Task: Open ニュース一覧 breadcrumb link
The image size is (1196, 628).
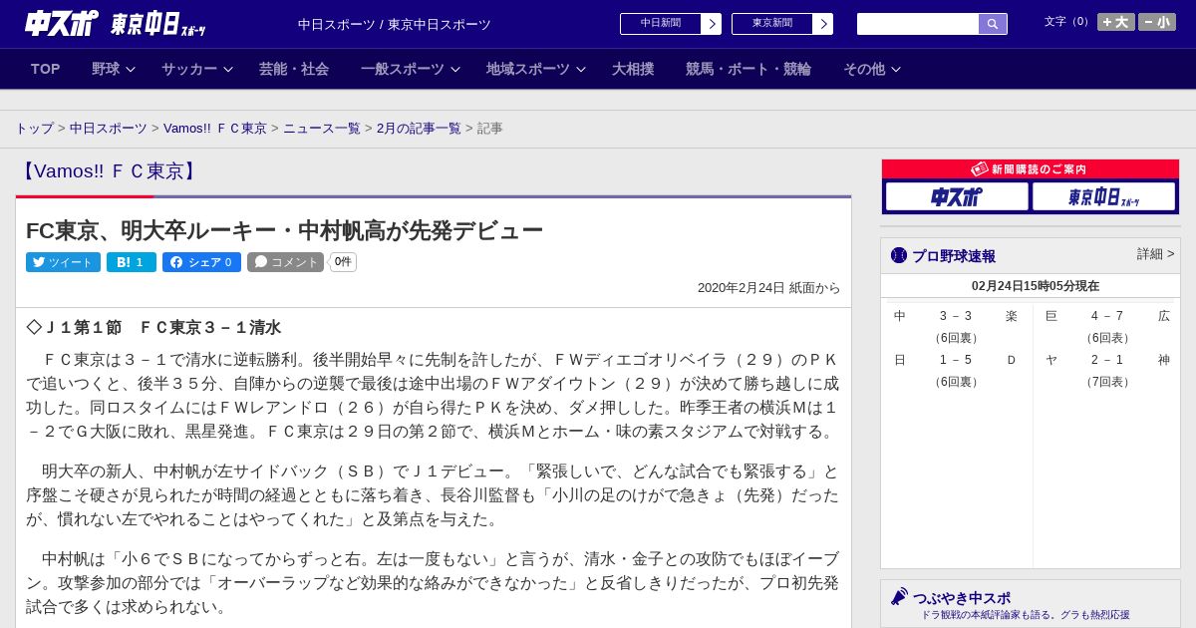Action: point(322,129)
